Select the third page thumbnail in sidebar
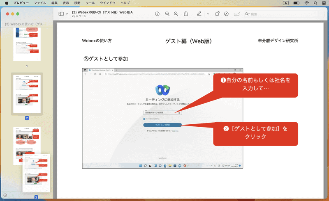329x201 pixels. (27, 146)
